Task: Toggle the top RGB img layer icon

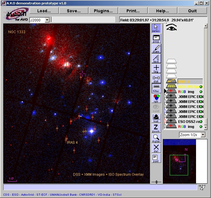Action: point(171,92)
